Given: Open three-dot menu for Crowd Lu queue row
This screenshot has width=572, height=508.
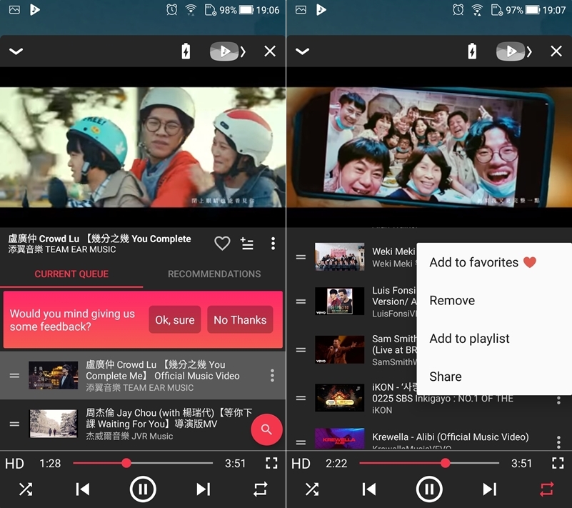Looking at the screenshot, I should click(272, 376).
